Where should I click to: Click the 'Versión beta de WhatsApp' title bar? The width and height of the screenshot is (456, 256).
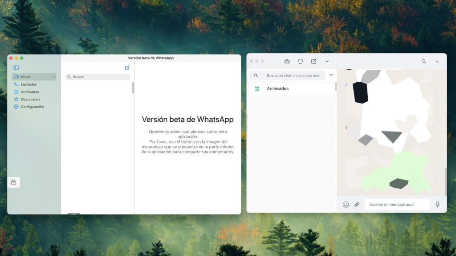(151, 58)
